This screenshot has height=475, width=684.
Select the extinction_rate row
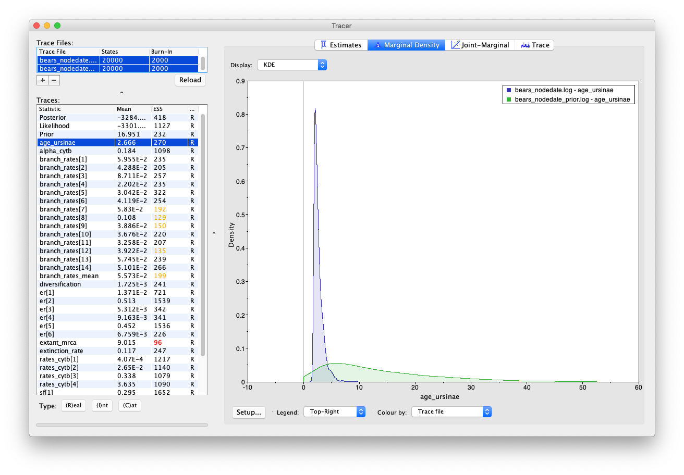tap(118, 351)
